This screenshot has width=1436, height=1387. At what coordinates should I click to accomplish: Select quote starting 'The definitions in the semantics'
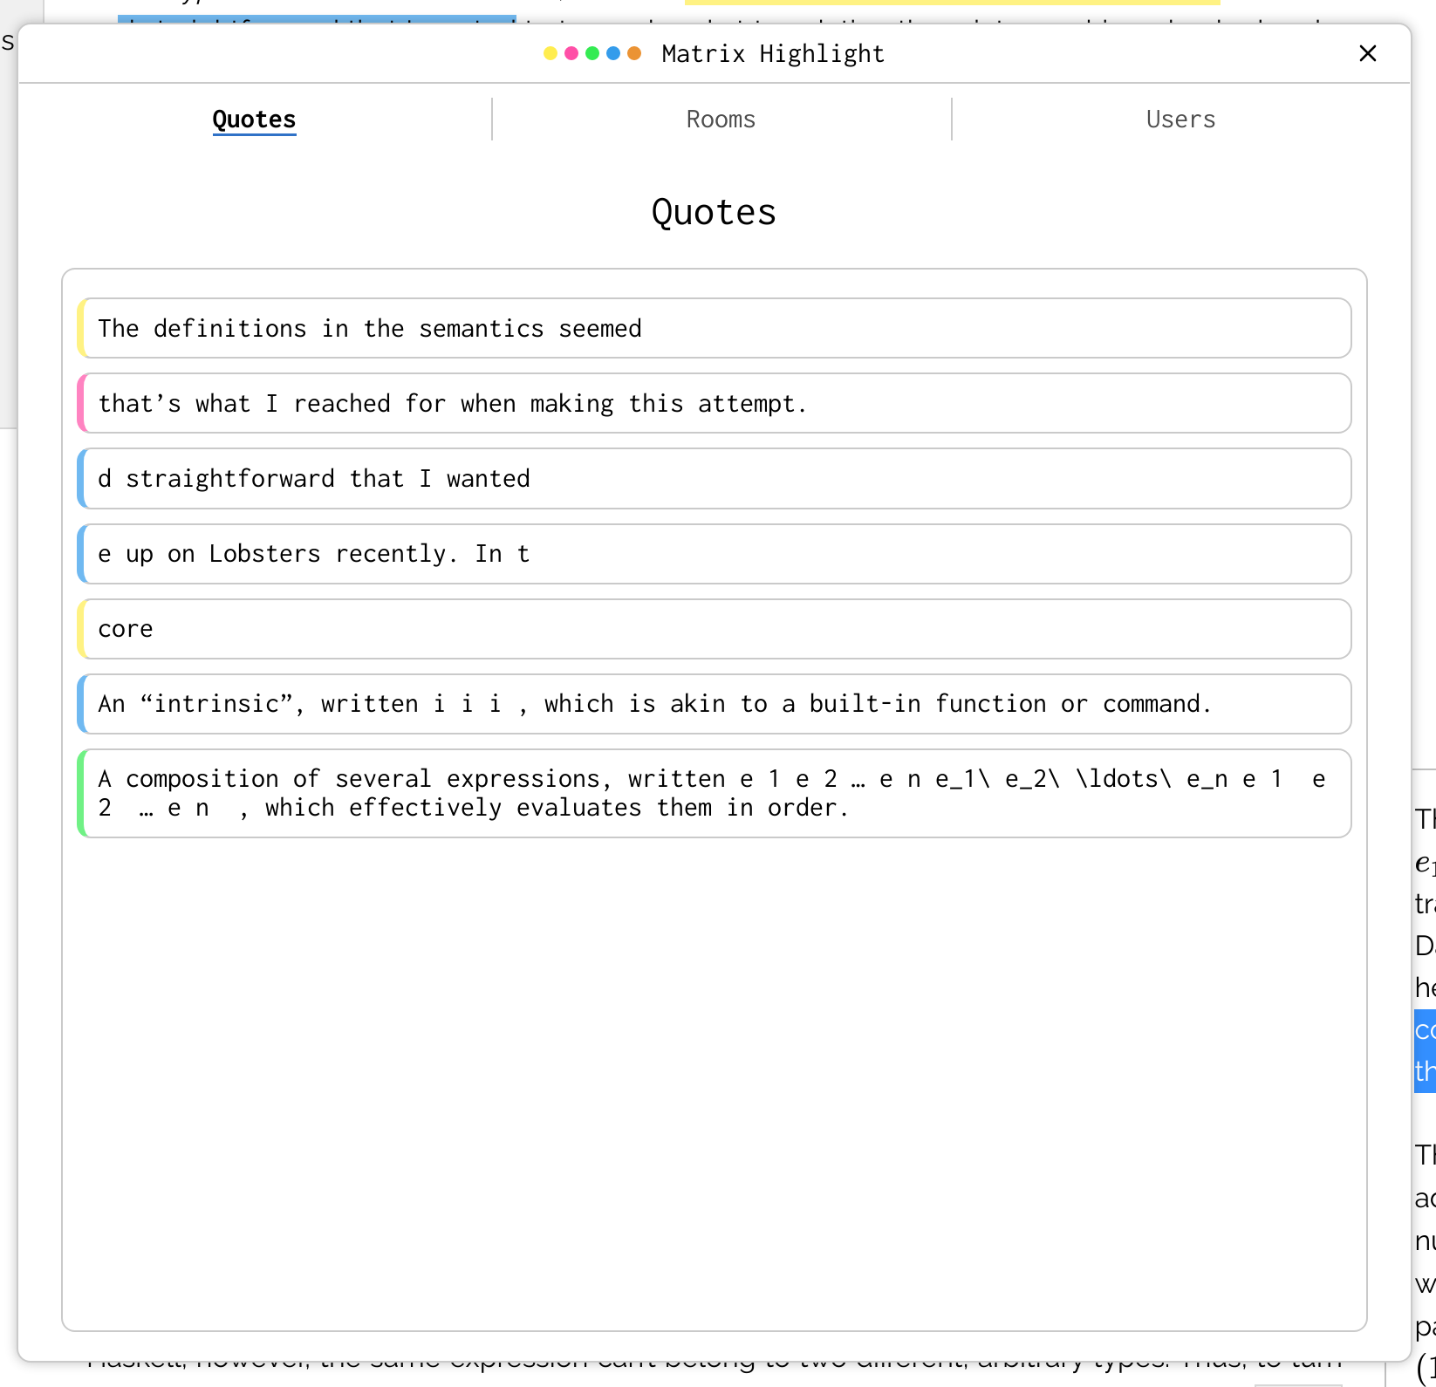(x=713, y=328)
